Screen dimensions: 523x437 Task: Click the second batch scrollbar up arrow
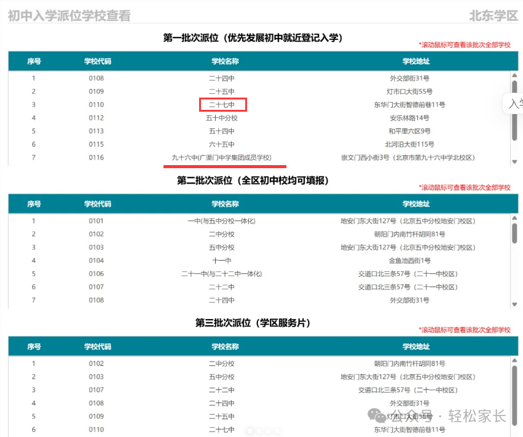pos(514,218)
